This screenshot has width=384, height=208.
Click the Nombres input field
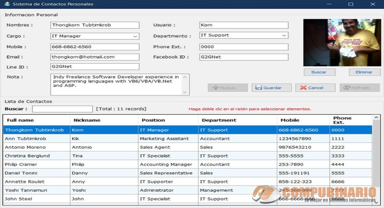point(95,25)
